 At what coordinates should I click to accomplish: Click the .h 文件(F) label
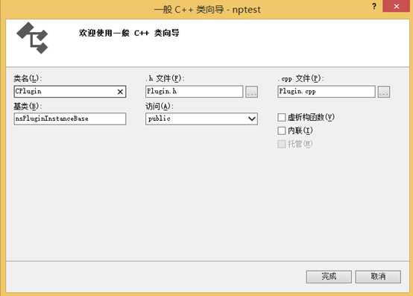(x=165, y=78)
